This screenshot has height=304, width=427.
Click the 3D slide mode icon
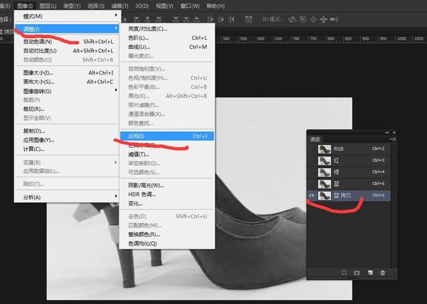coord(323,19)
